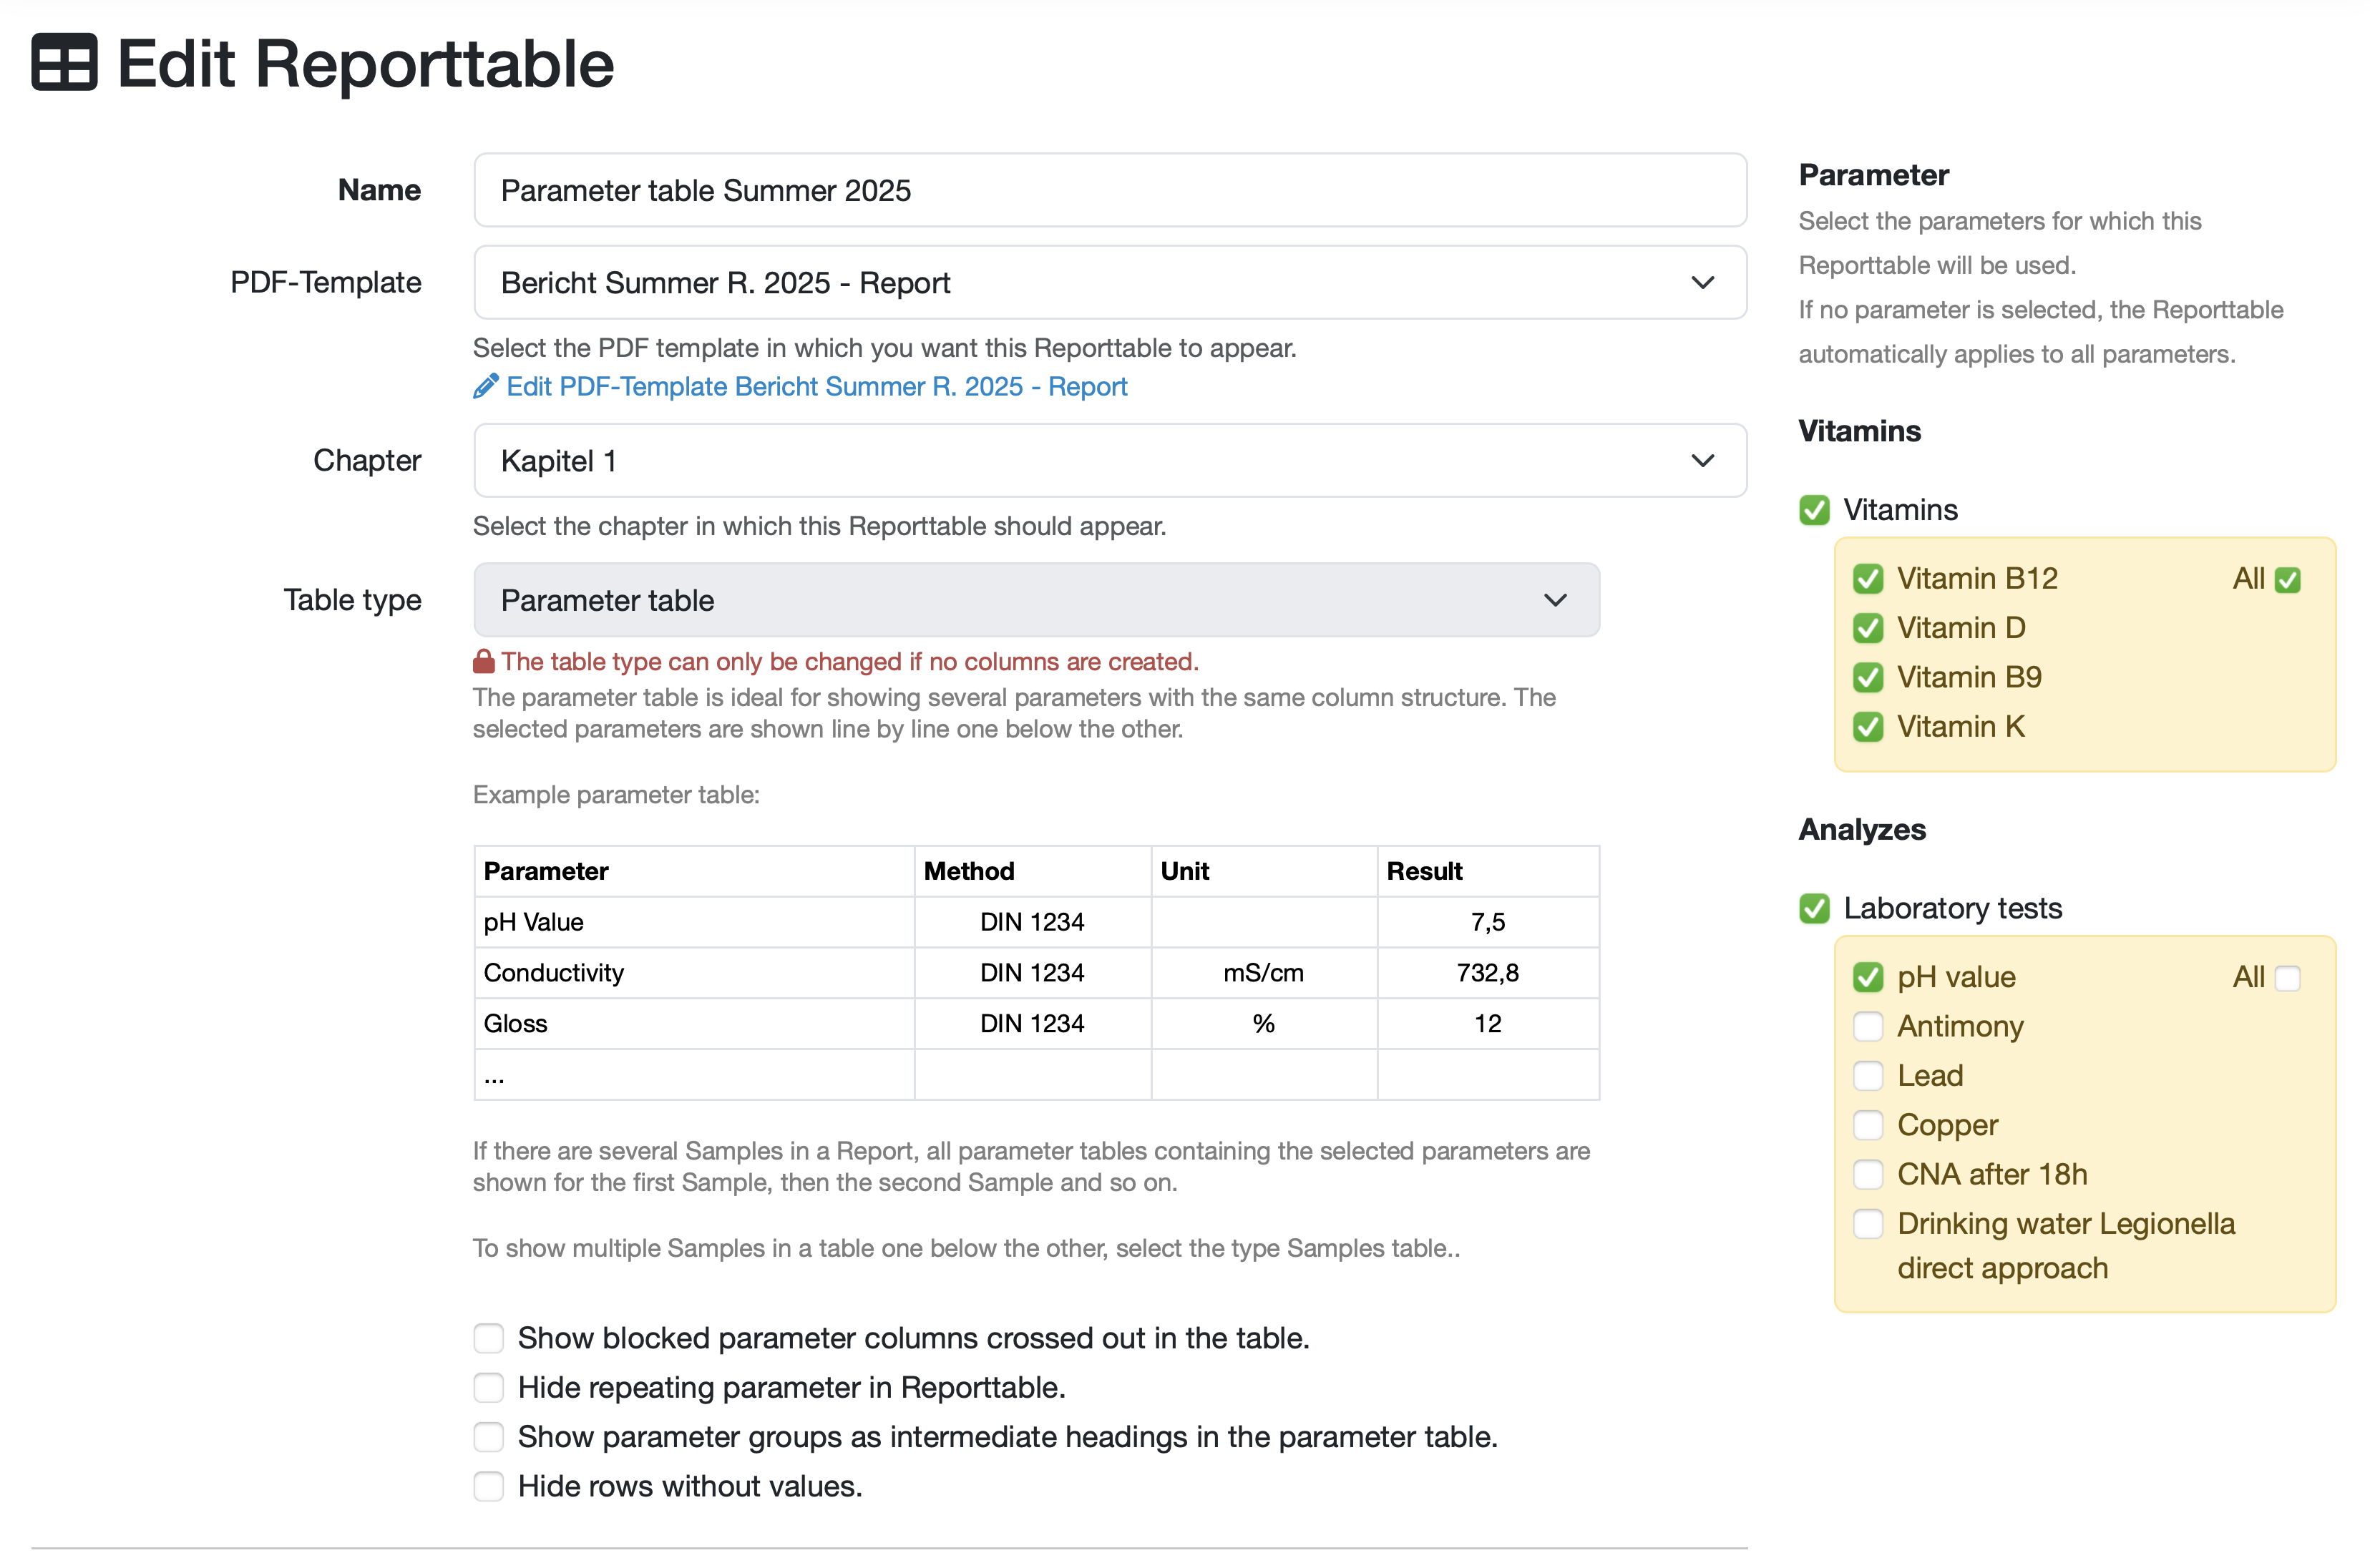Enable Show blocked parameter columns crossed out
Viewport: 2370px width, 1568px height.
(x=488, y=1338)
